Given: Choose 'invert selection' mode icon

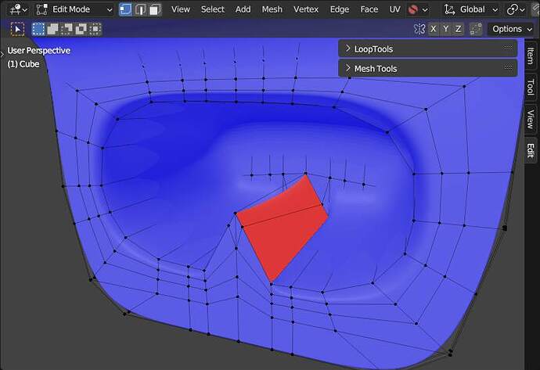Looking at the screenshot, I should pyautogui.click(x=81, y=29).
